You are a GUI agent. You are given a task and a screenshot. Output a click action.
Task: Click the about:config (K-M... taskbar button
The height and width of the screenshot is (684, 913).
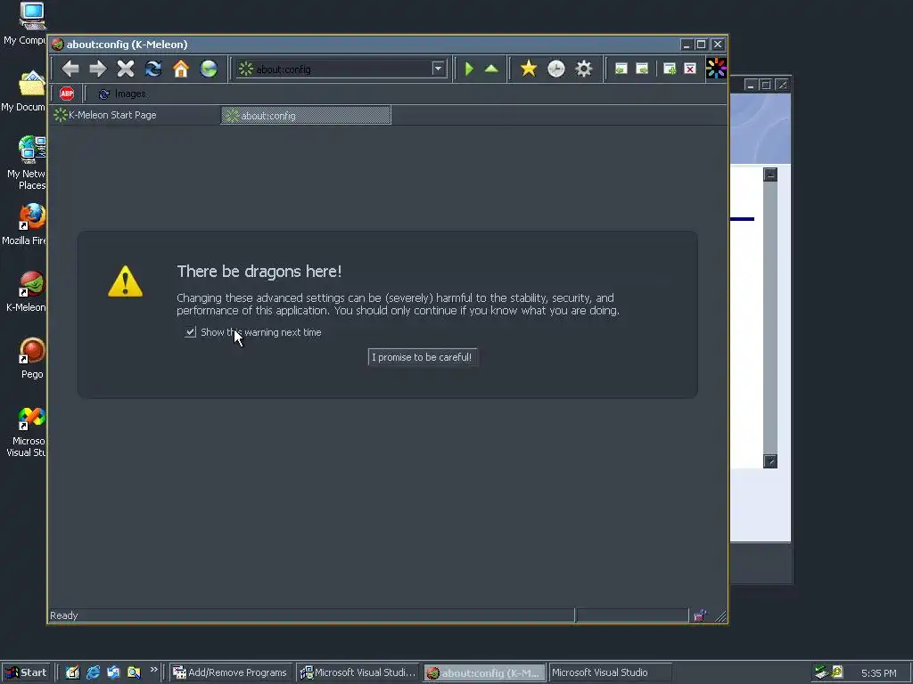(484, 673)
